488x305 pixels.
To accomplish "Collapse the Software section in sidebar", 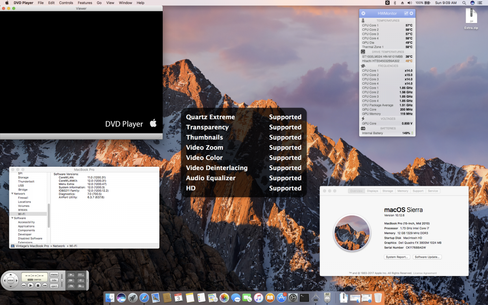I will 12,218.
